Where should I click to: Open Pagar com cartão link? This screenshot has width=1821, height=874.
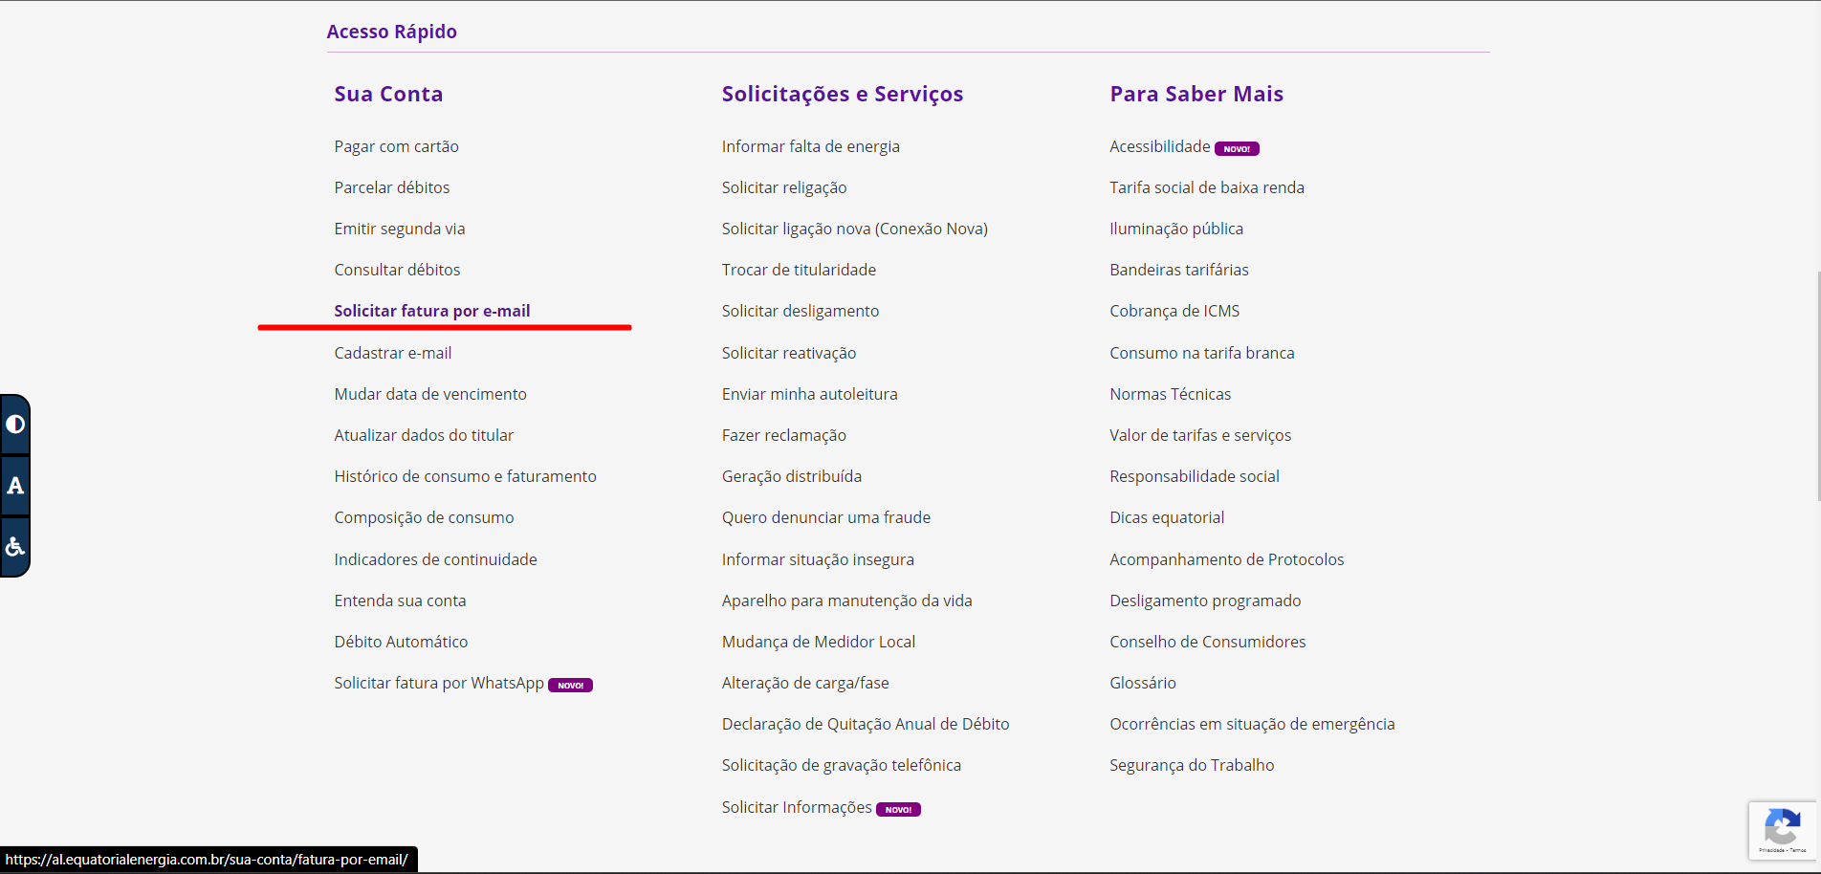pos(396,146)
